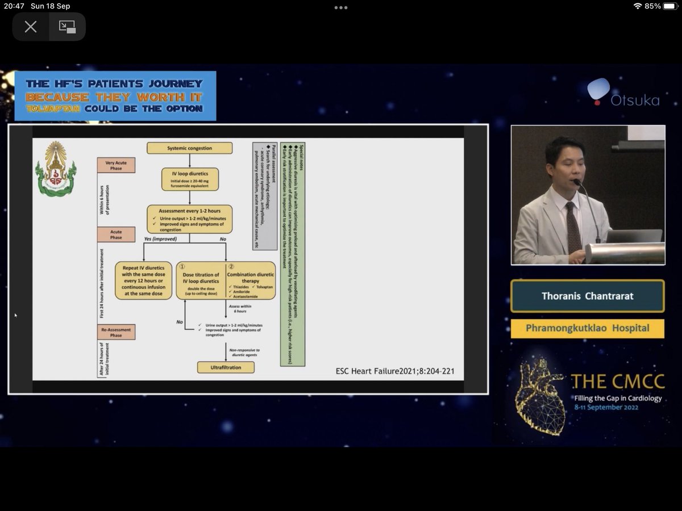The width and height of the screenshot is (682, 511).
Task: Click the green Special notes panel
Action: (x=293, y=254)
